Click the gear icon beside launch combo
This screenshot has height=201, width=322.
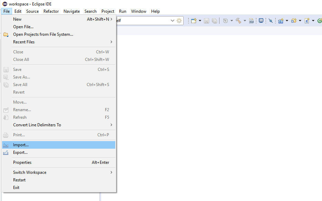[179, 21]
